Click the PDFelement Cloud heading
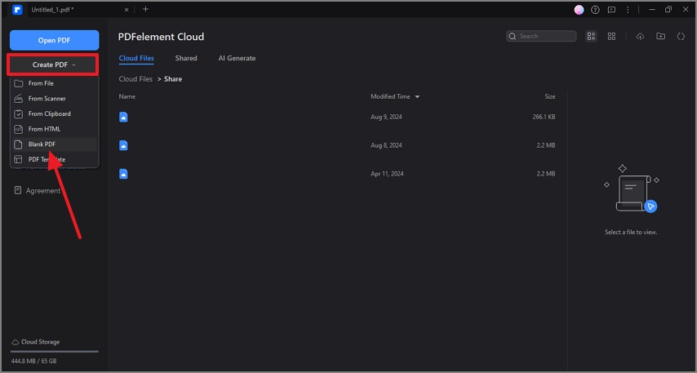The width and height of the screenshot is (697, 373). pyautogui.click(x=161, y=37)
